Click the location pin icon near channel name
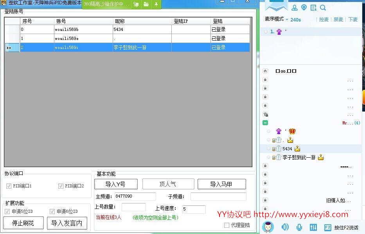This screenshot has height=234, width=365. pos(304,7)
